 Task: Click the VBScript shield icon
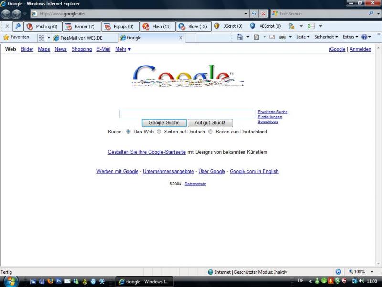click(x=253, y=26)
